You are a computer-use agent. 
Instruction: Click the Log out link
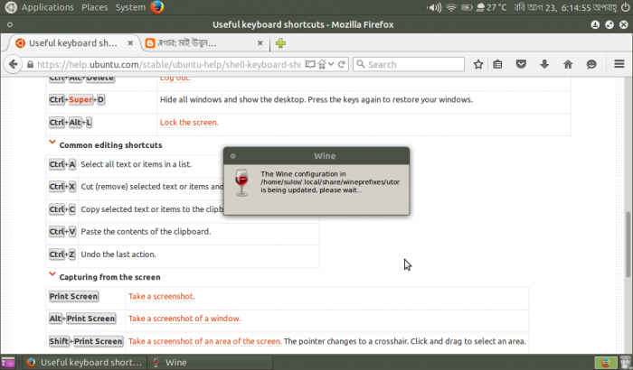[175, 79]
